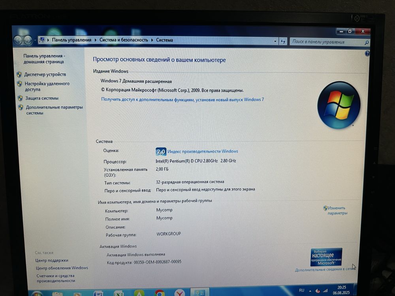Click the 2,0 performance rating badge

point(161,152)
